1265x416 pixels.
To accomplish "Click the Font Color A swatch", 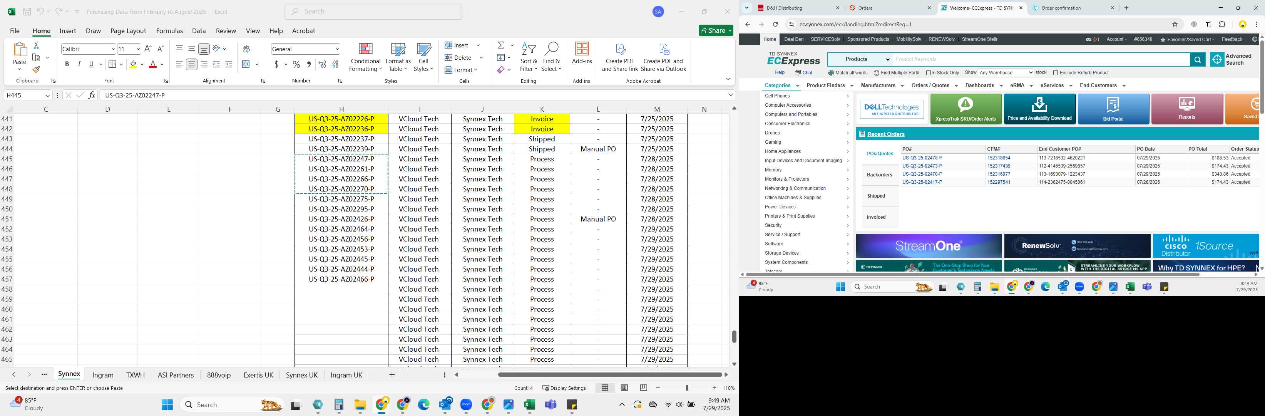I will (153, 64).
